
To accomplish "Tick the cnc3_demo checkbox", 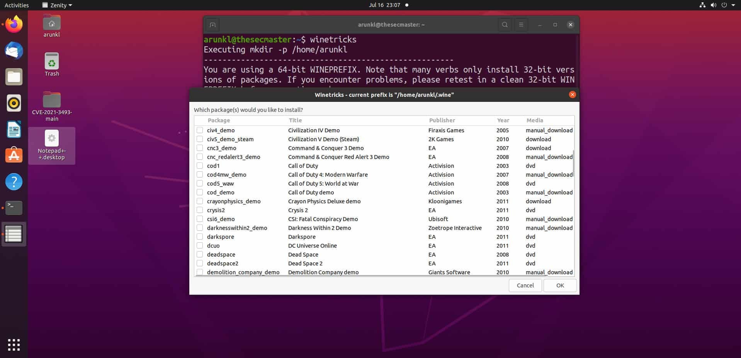I will [x=200, y=148].
